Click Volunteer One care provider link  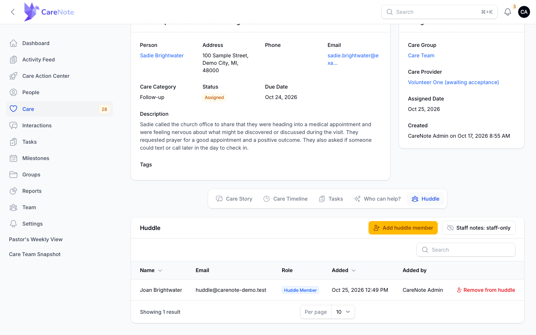point(453,82)
